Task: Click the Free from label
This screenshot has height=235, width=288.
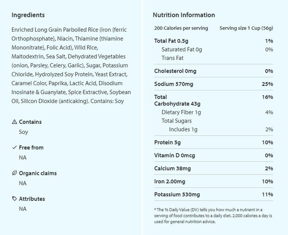Action: [31, 147]
